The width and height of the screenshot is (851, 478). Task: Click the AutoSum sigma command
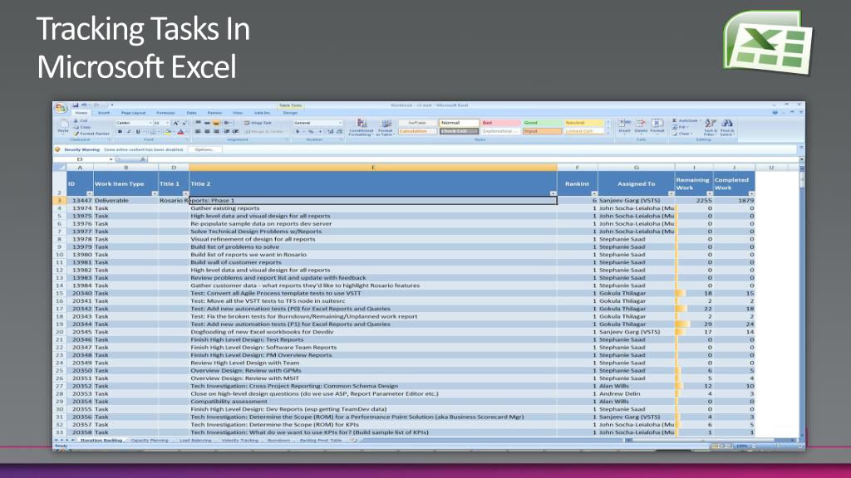[685, 121]
